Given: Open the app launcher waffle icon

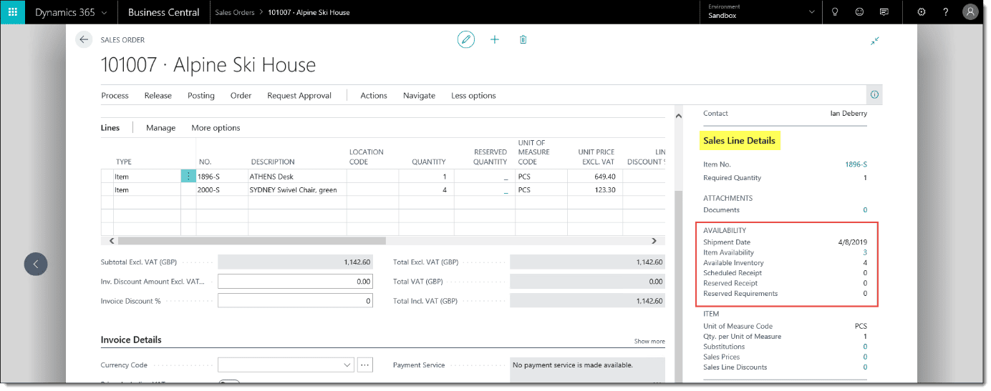Looking at the screenshot, I should 12,12.
